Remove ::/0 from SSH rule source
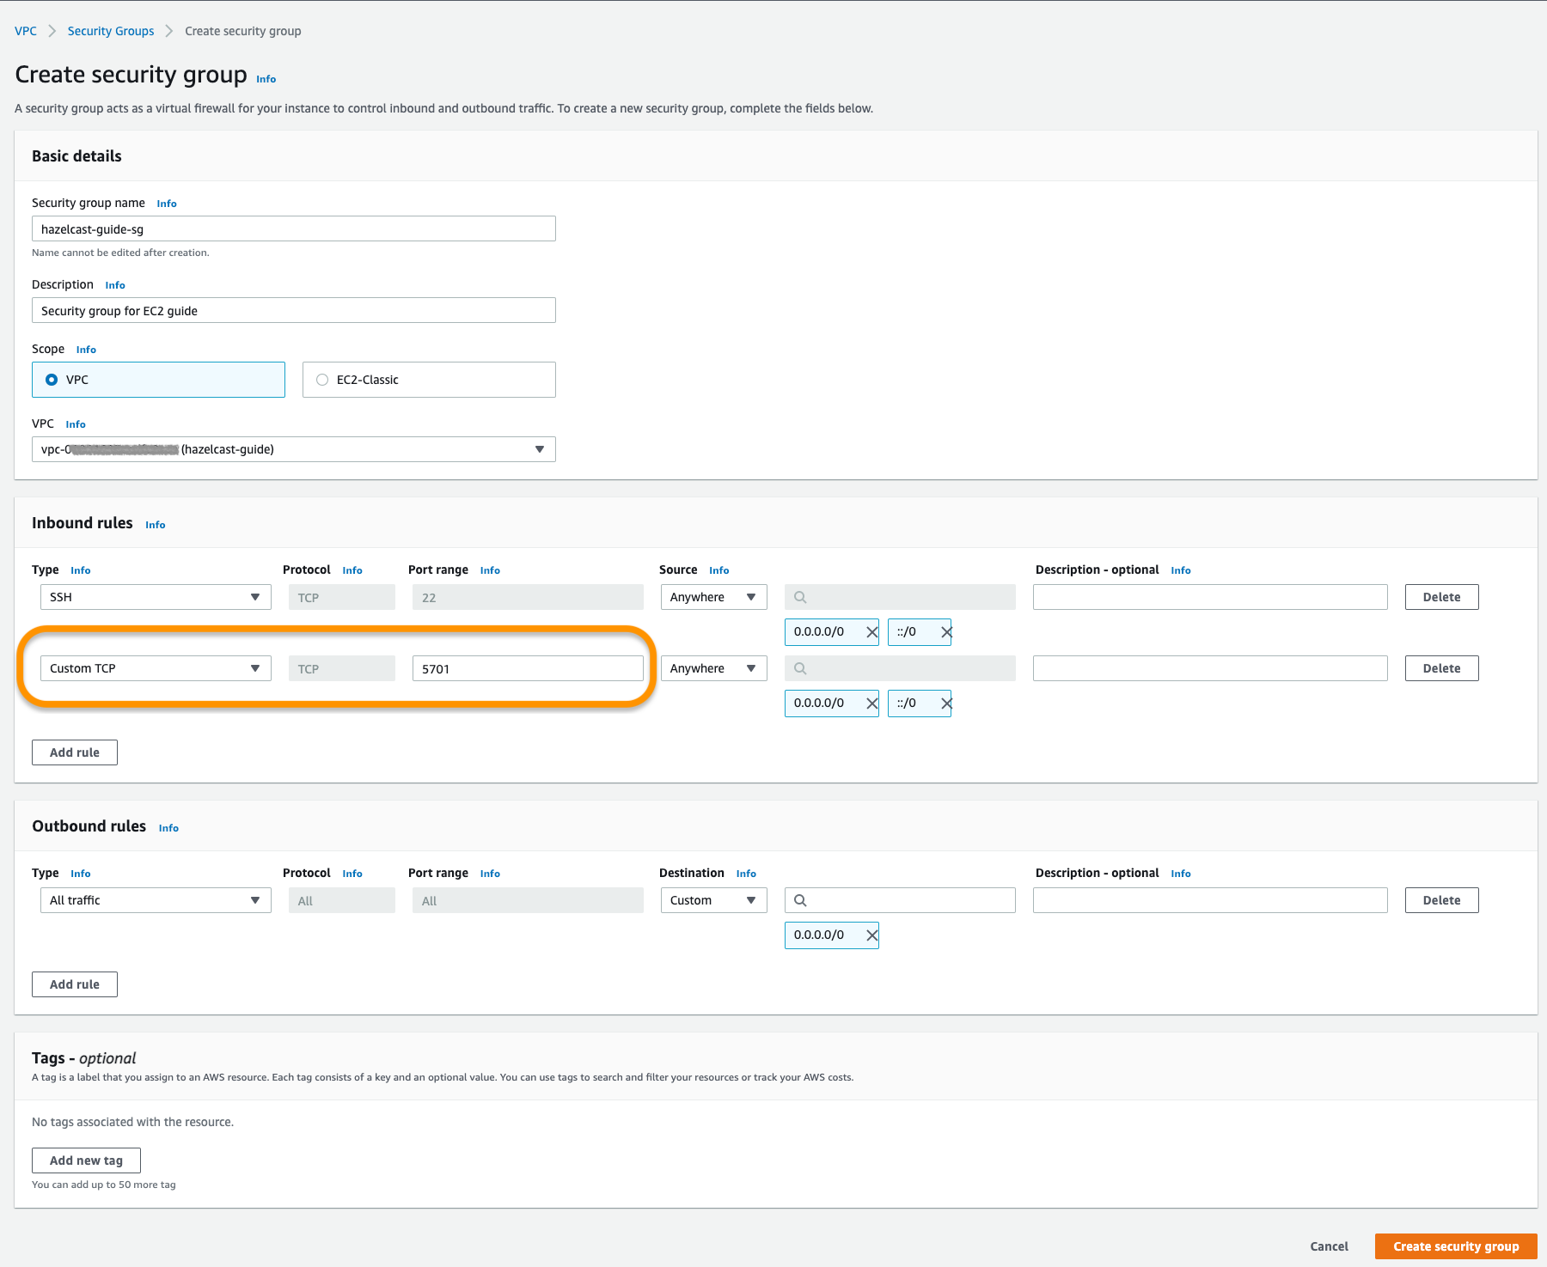1547x1267 pixels. tap(945, 632)
